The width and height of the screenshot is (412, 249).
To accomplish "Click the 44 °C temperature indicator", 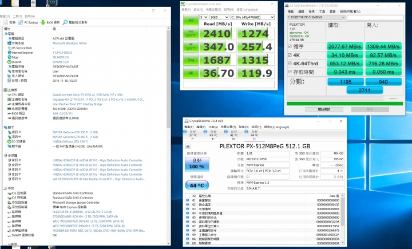I will (x=197, y=185).
